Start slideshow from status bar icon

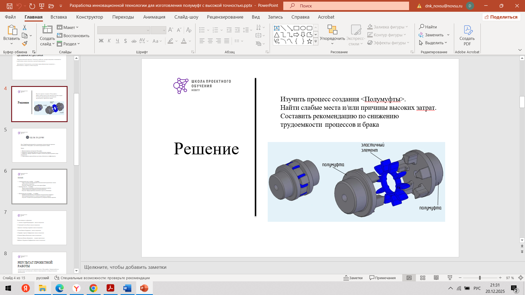coord(450,278)
